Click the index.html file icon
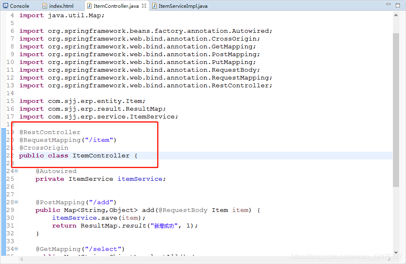Screen dimensions: 406x264 [x=45, y=6]
